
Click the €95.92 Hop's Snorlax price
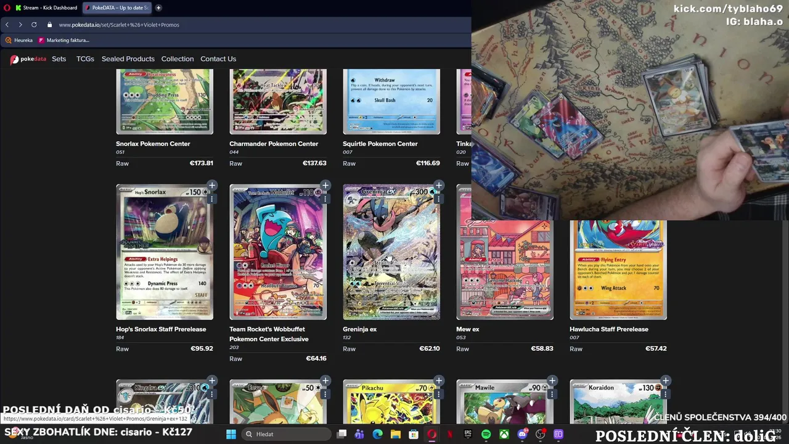click(x=202, y=348)
